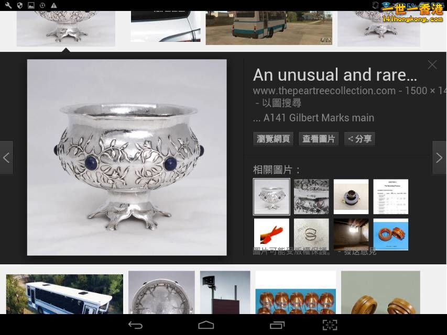
Task: Select the related round gray device thumbnail
Action: [351, 197]
